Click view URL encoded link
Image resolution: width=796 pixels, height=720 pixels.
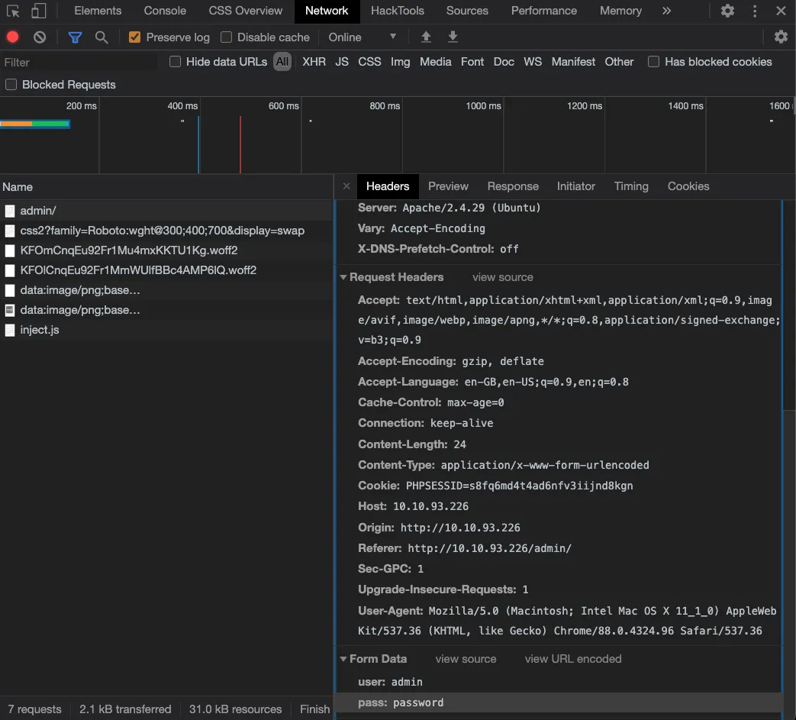(x=572, y=659)
